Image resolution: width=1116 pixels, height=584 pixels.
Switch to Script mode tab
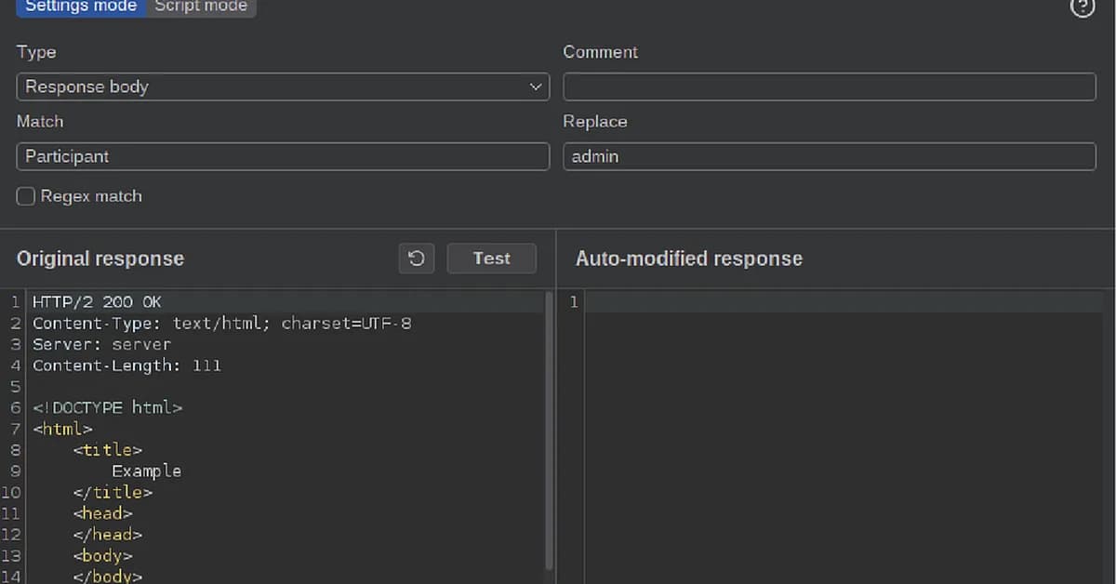coord(201,7)
